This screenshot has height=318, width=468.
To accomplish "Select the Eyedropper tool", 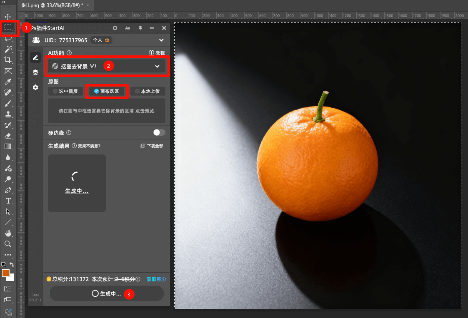I will point(8,82).
